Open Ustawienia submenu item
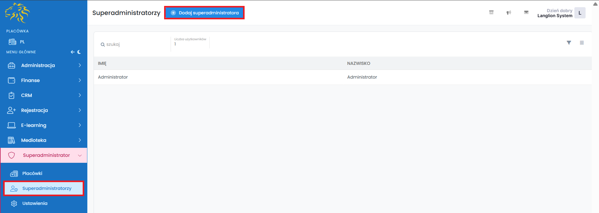The height and width of the screenshot is (213, 599). 35,203
